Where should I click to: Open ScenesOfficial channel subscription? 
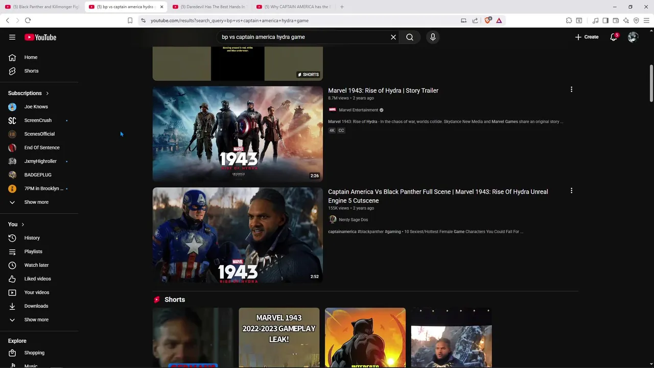(x=39, y=134)
